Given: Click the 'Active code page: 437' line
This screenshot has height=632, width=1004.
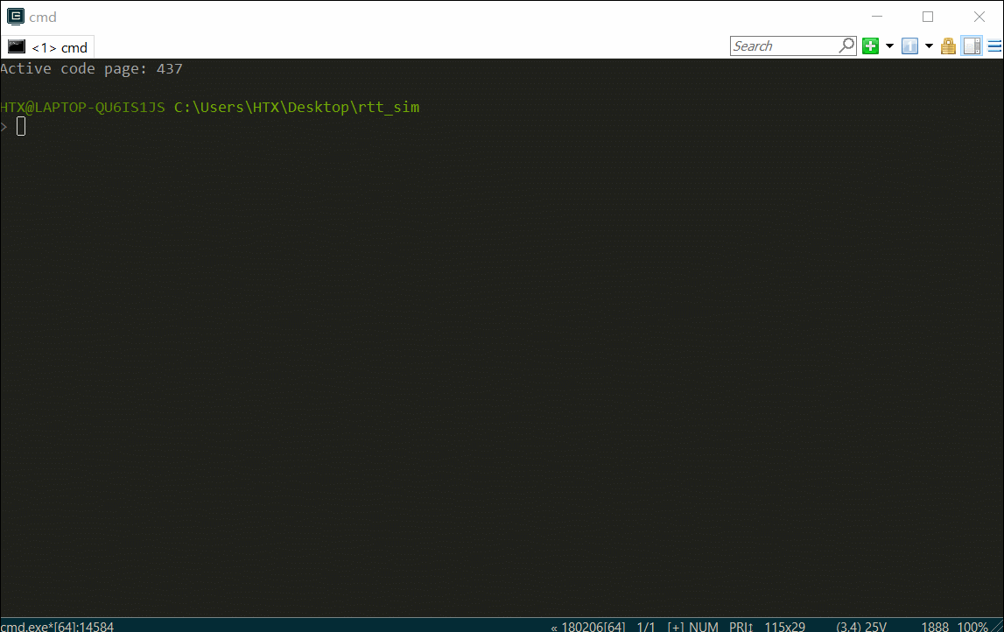Looking at the screenshot, I should pos(92,68).
